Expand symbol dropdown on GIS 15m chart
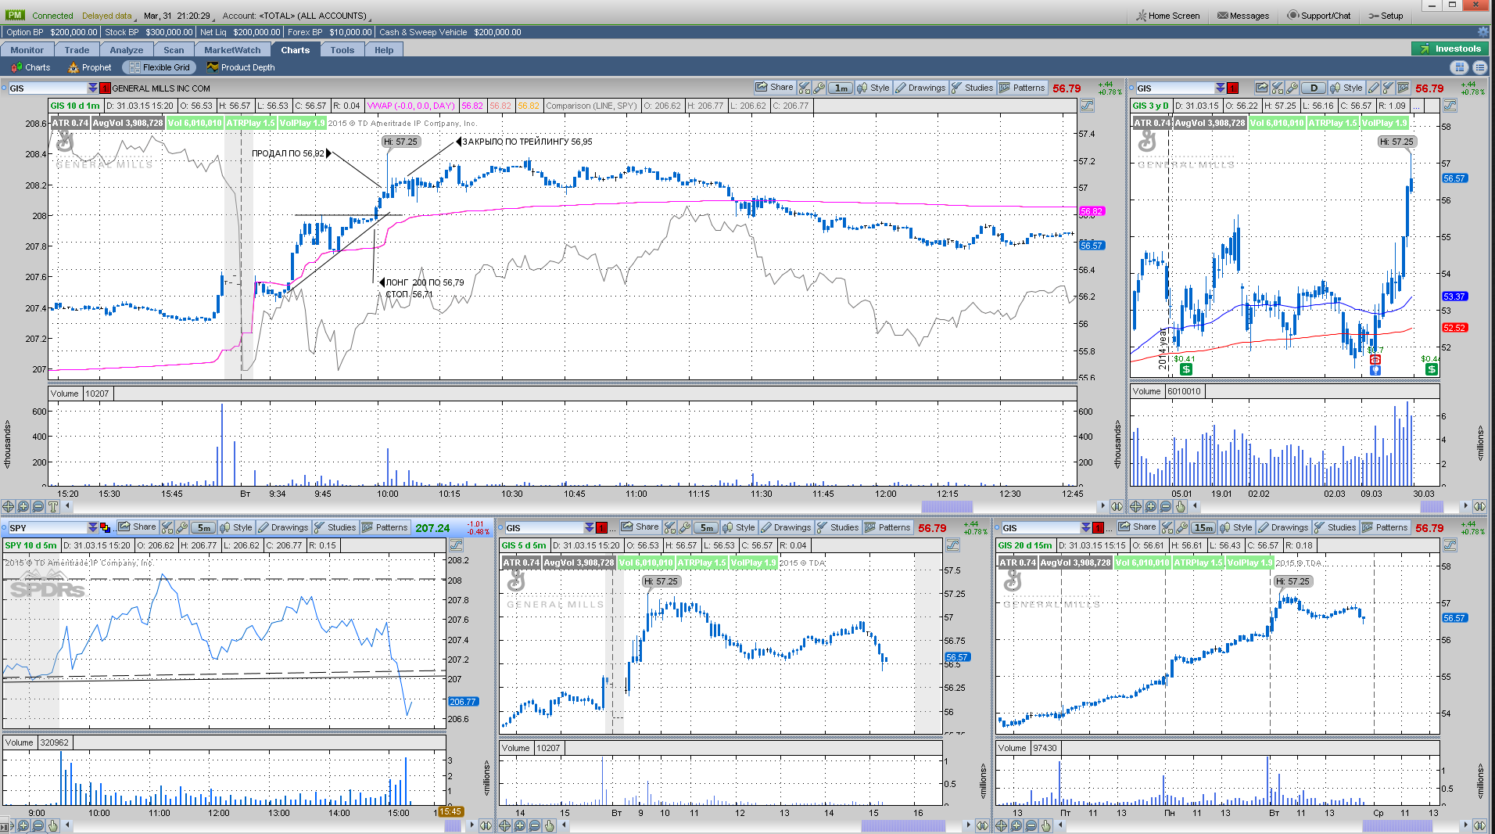 tap(1087, 528)
